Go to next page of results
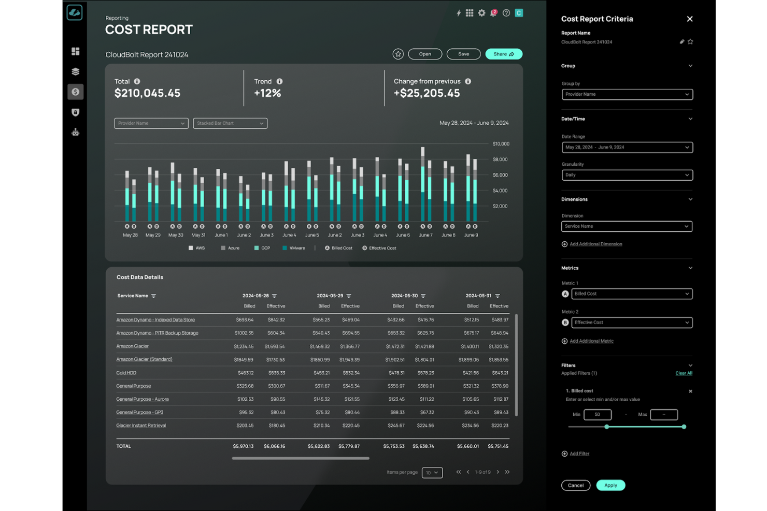The image size is (767, 511). coord(498,472)
